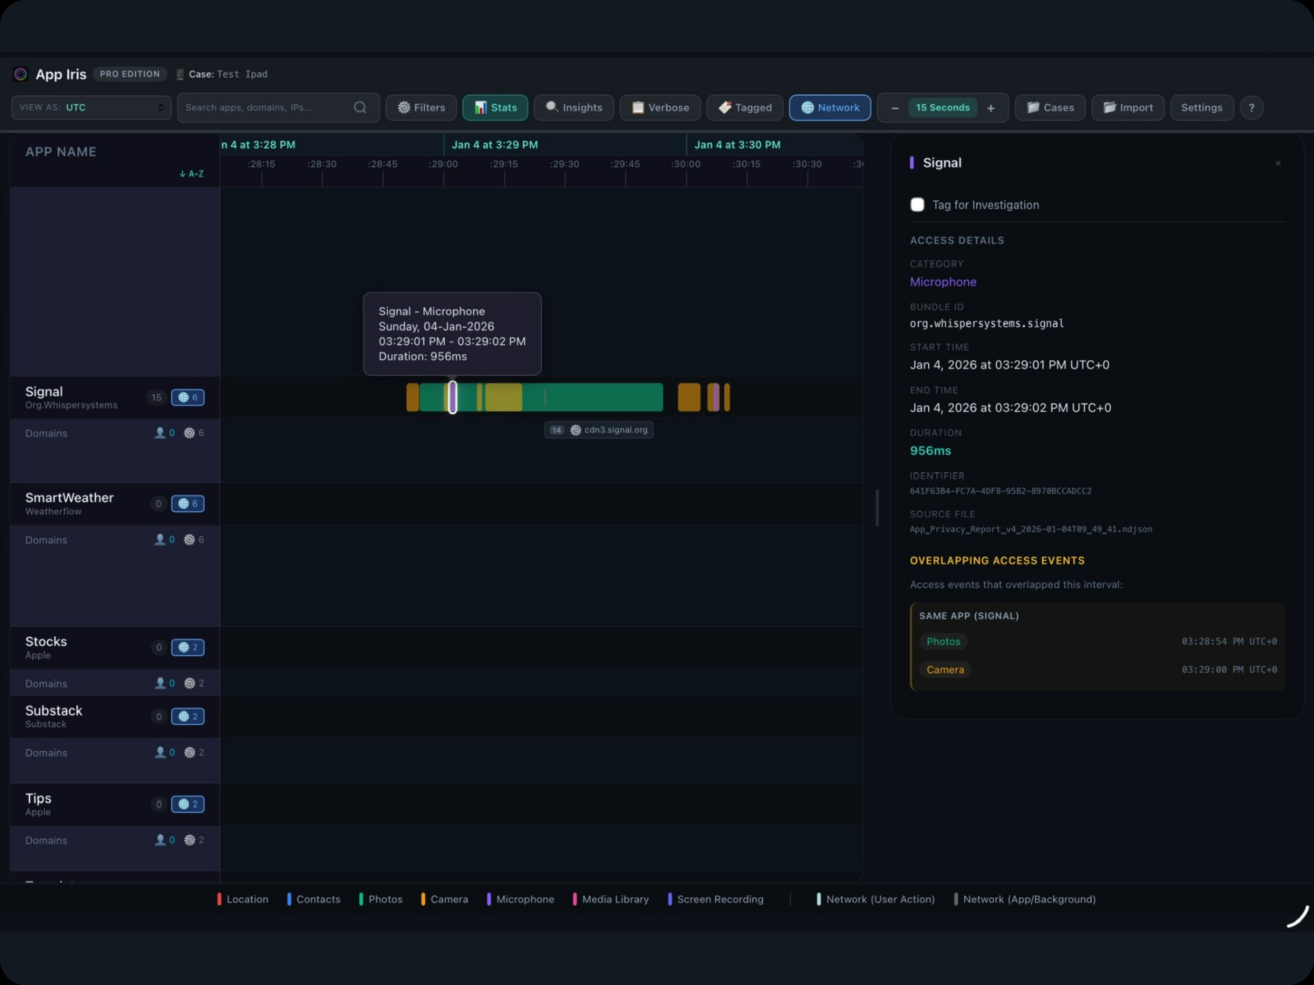The width and height of the screenshot is (1314, 985).
Task: Click Signal's network count badge 6
Action: click(188, 397)
